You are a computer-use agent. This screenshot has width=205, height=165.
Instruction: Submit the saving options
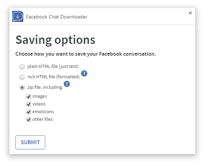pos(30,142)
